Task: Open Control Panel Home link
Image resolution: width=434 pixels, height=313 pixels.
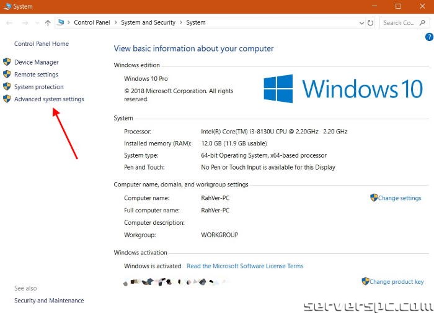Action: (x=42, y=44)
